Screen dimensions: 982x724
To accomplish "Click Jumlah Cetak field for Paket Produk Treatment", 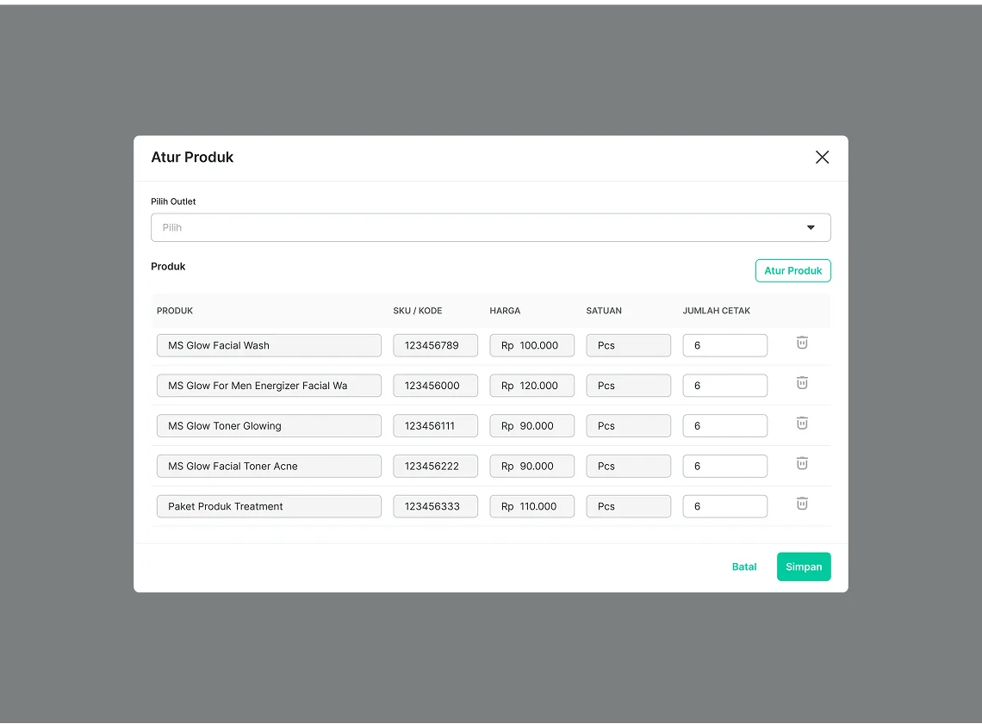I will point(724,506).
